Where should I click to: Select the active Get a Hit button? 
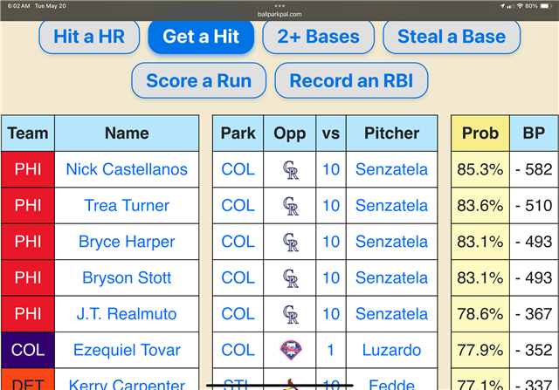pyautogui.click(x=201, y=37)
